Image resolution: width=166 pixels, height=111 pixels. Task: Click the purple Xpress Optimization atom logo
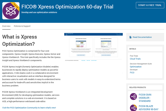pos(11,11)
